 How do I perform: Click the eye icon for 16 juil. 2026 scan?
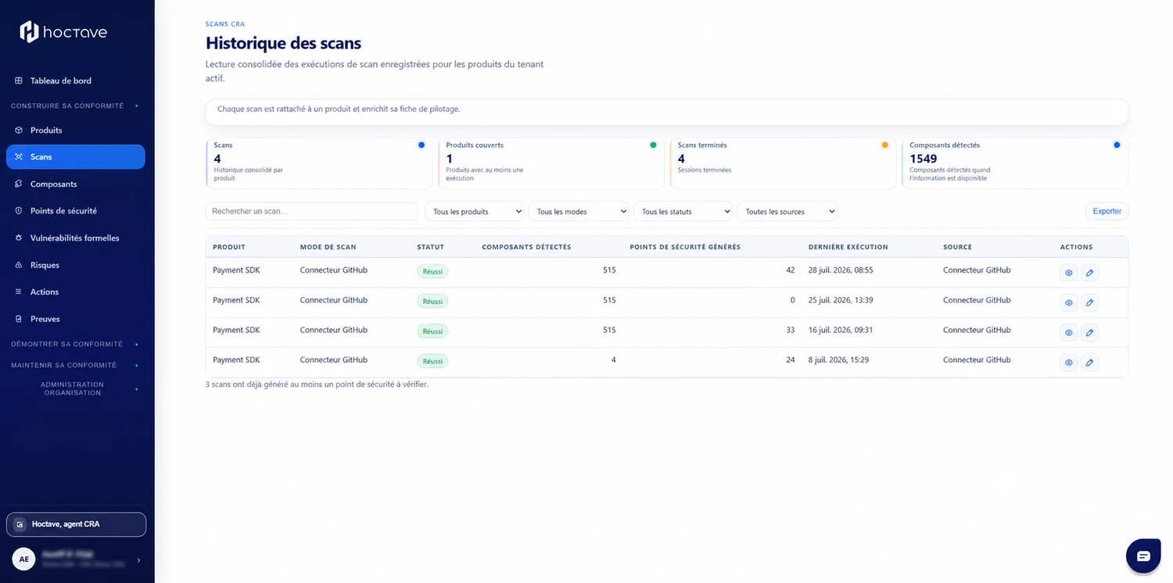coord(1068,333)
